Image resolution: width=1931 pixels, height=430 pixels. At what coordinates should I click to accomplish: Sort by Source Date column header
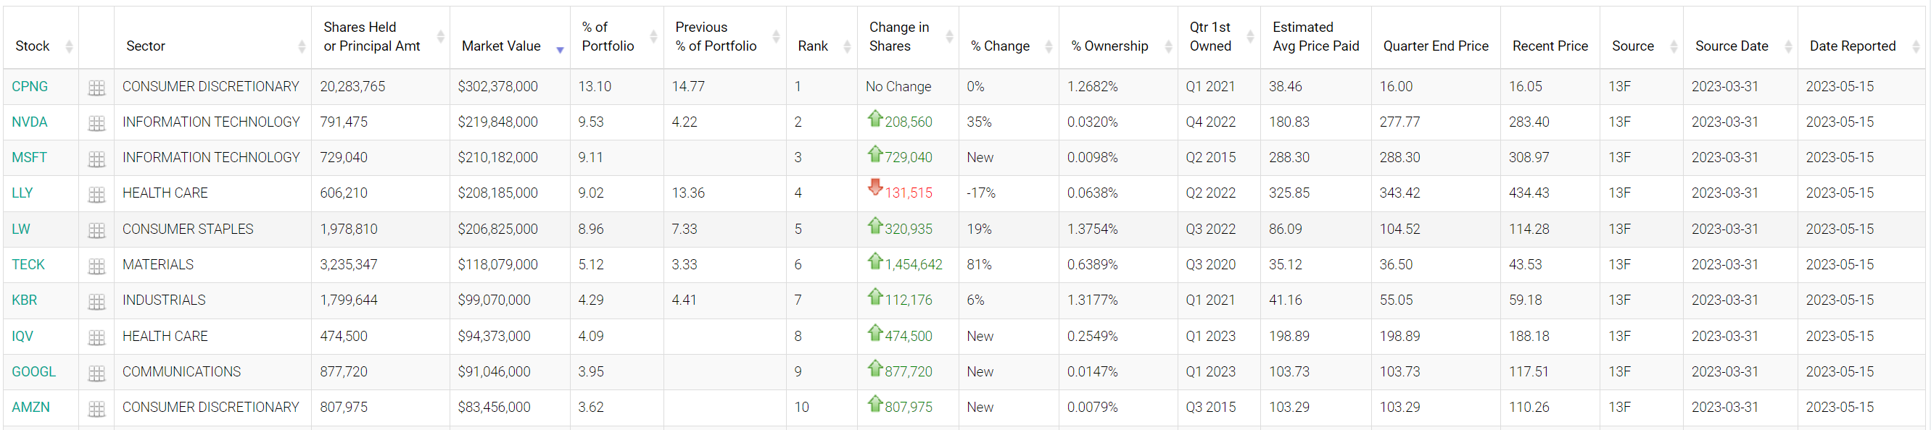(1731, 46)
